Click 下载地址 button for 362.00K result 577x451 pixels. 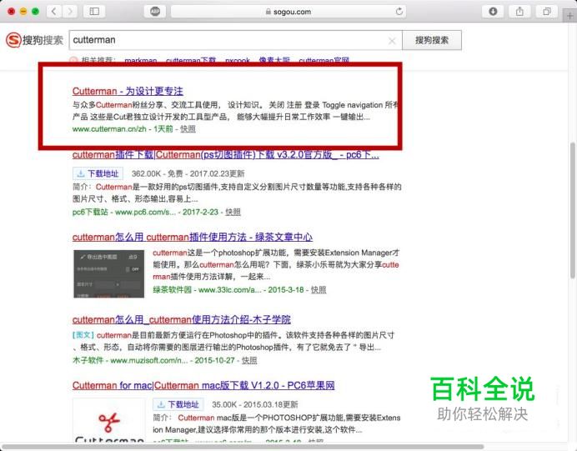[98, 173]
